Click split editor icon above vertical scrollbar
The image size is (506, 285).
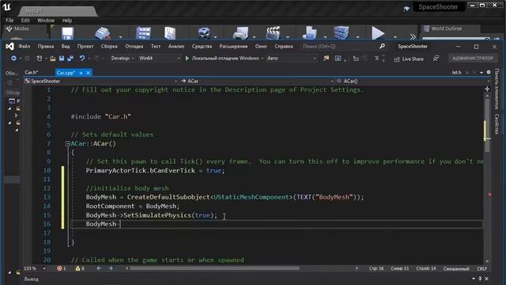click(487, 89)
